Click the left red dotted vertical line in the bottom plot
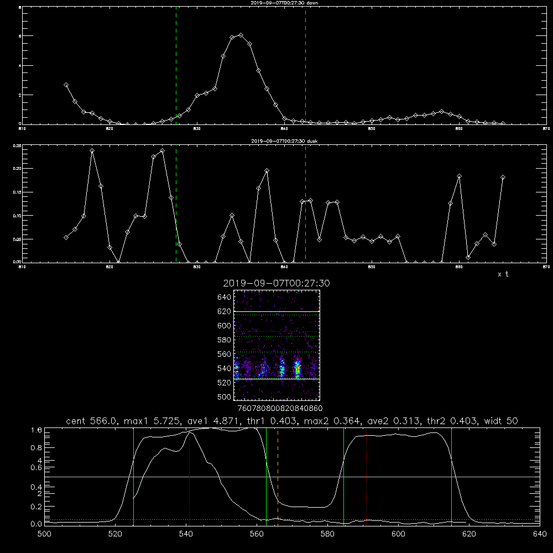Image resolution: width=553 pixels, height=553 pixels. (x=190, y=476)
